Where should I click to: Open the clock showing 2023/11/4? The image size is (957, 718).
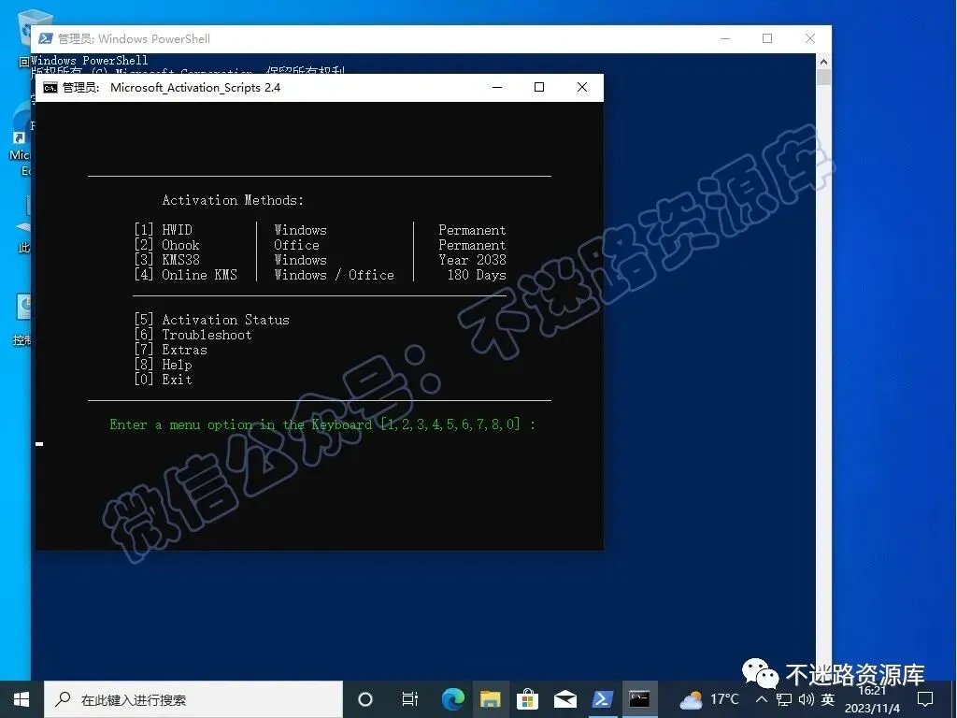pos(872,700)
